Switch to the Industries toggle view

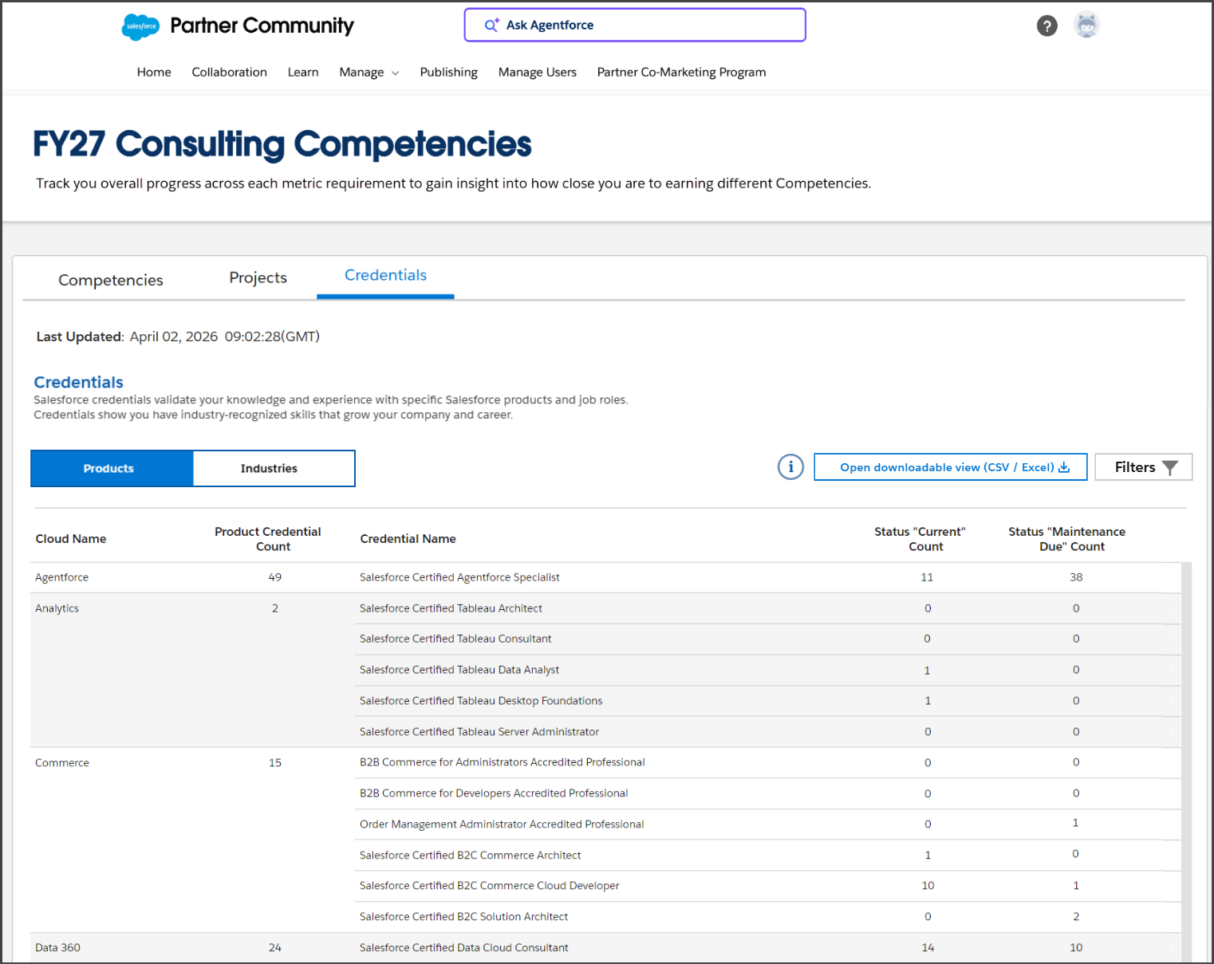click(274, 468)
